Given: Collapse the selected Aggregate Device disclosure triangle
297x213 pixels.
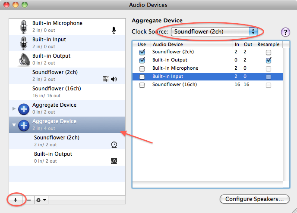Looking at the screenshot, I should pos(14,125).
